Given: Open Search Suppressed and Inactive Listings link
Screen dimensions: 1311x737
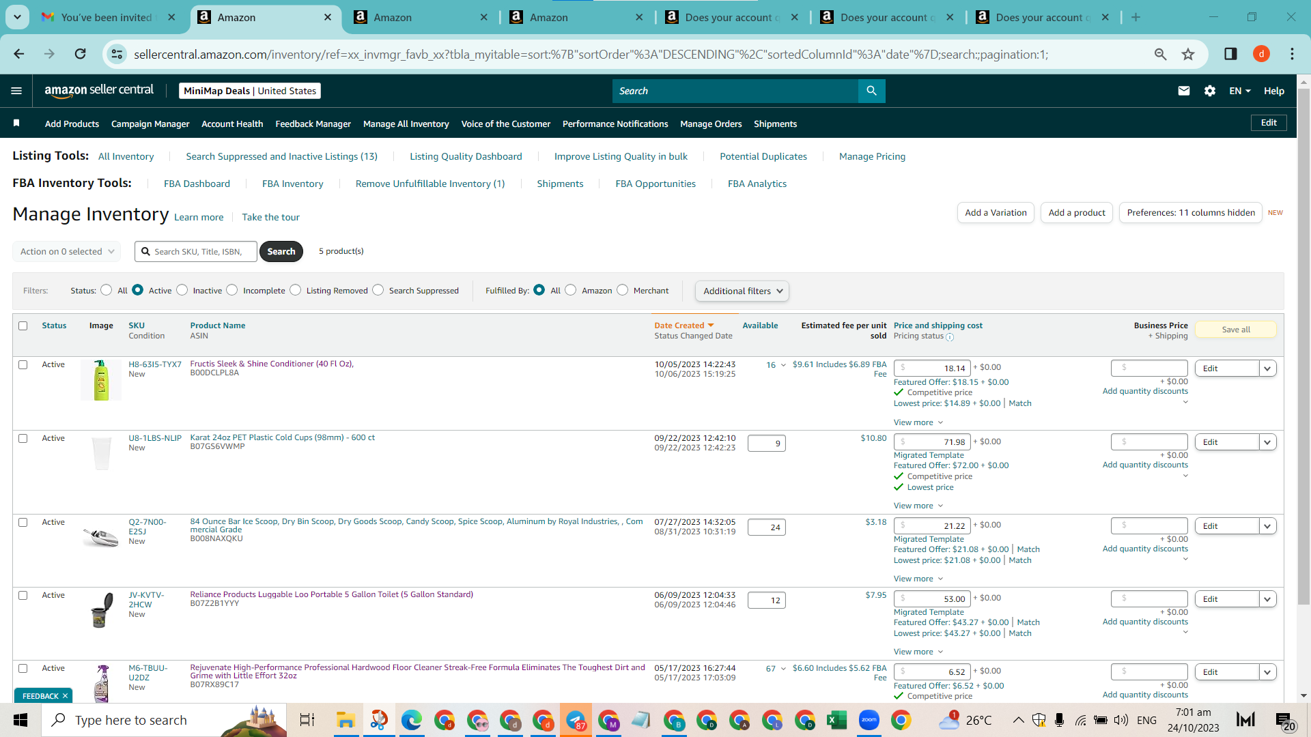Looking at the screenshot, I should [x=281, y=156].
